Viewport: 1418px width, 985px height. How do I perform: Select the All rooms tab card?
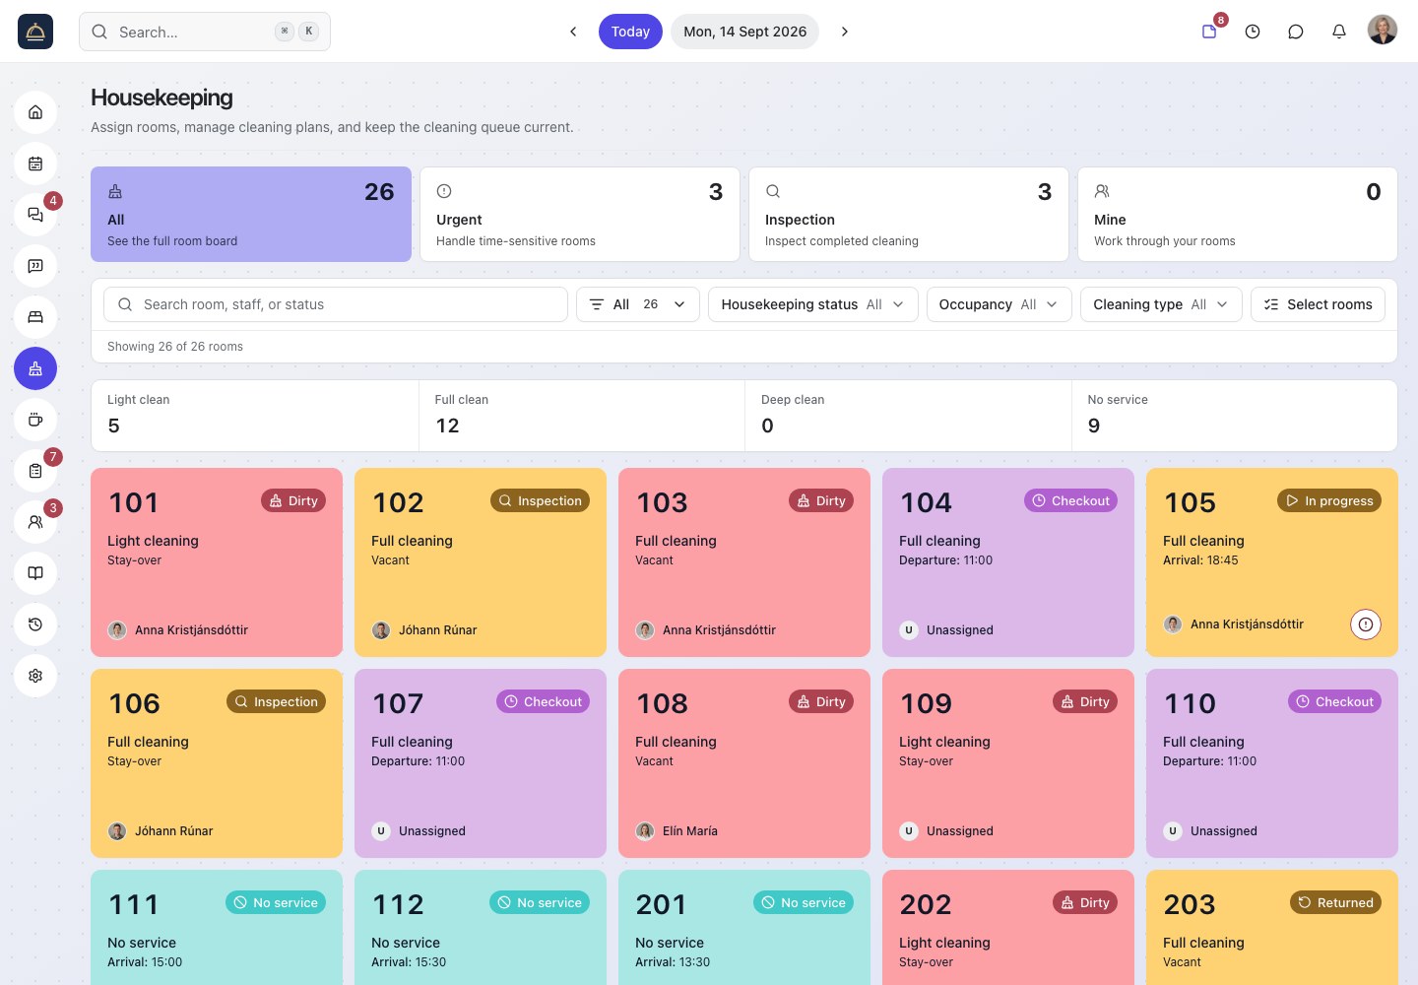pos(251,214)
